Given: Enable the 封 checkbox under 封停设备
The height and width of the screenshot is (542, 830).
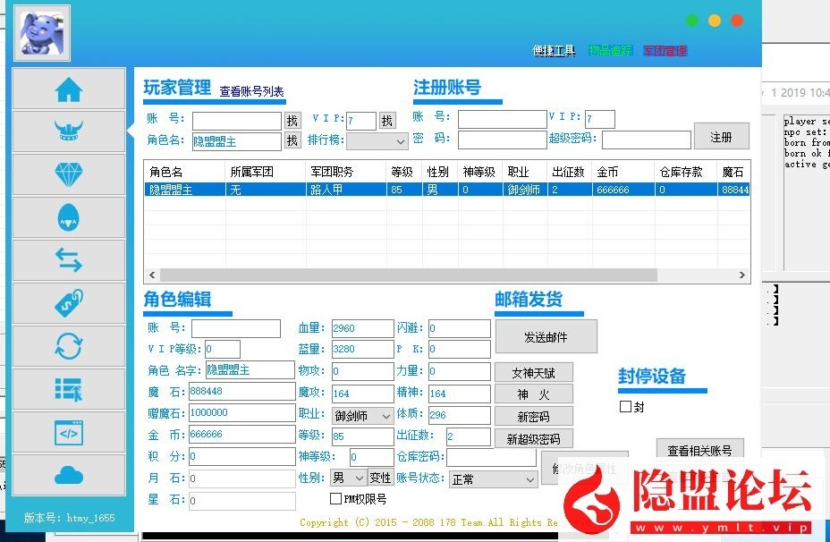Looking at the screenshot, I should click(x=623, y=407).
